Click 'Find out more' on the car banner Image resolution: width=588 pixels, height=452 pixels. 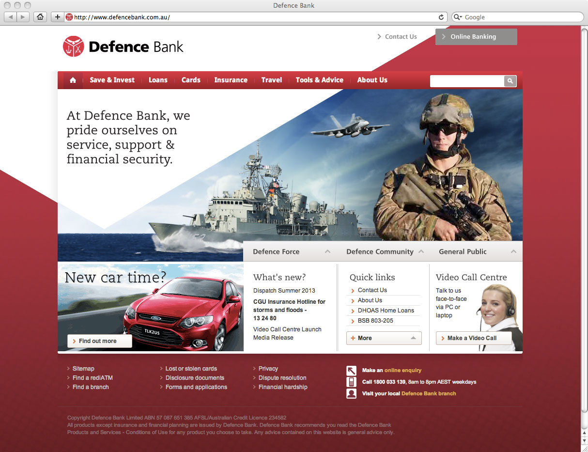click(99, 341)
